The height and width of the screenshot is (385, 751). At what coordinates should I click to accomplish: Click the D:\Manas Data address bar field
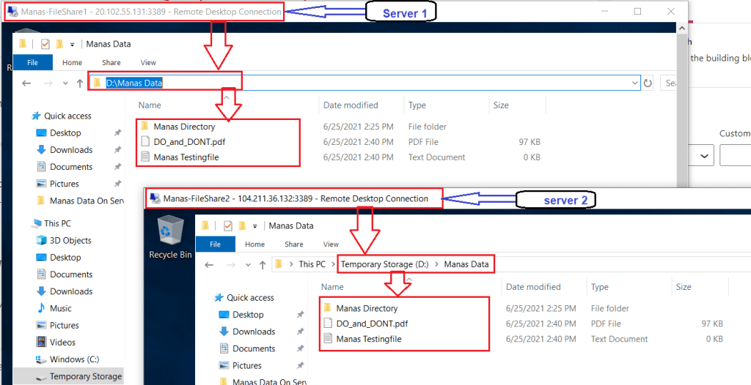point(365,83)
